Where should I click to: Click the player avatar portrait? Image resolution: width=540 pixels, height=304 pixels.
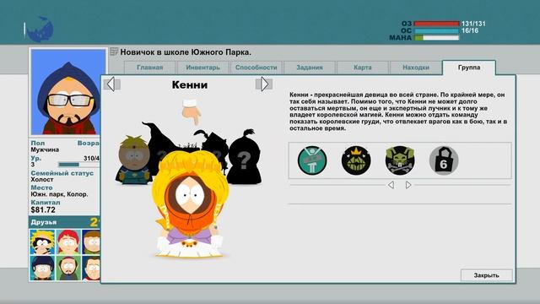coord(68,92)
